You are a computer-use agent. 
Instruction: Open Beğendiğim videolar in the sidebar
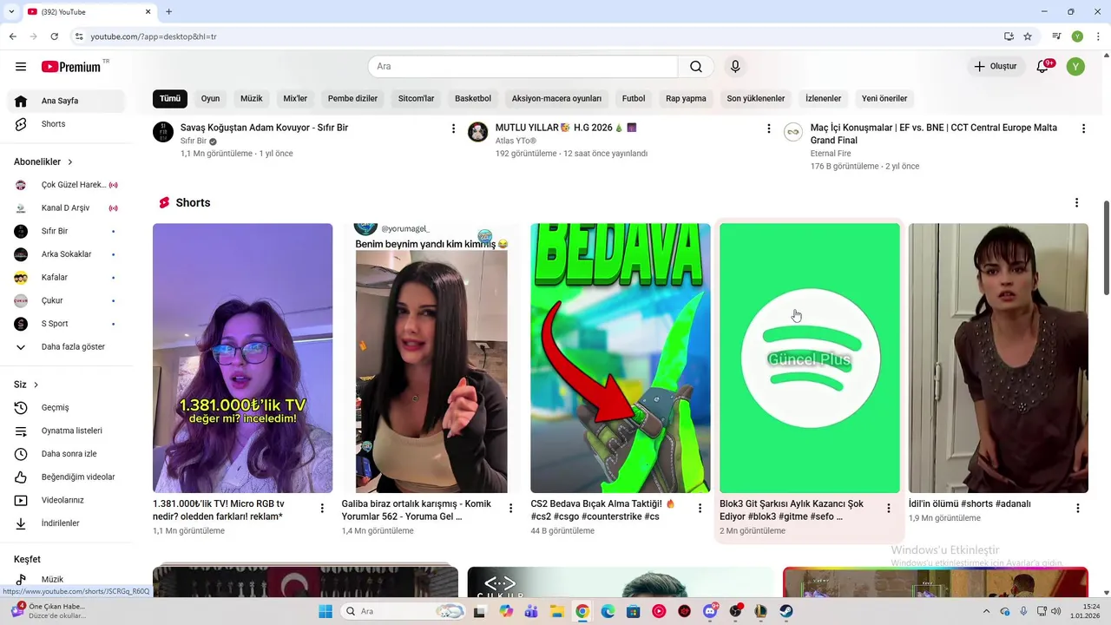66,477
